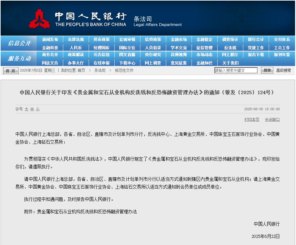Focus the search keyword input field
This screenshot has width=296, height=245.
click(x=236, y=70)
